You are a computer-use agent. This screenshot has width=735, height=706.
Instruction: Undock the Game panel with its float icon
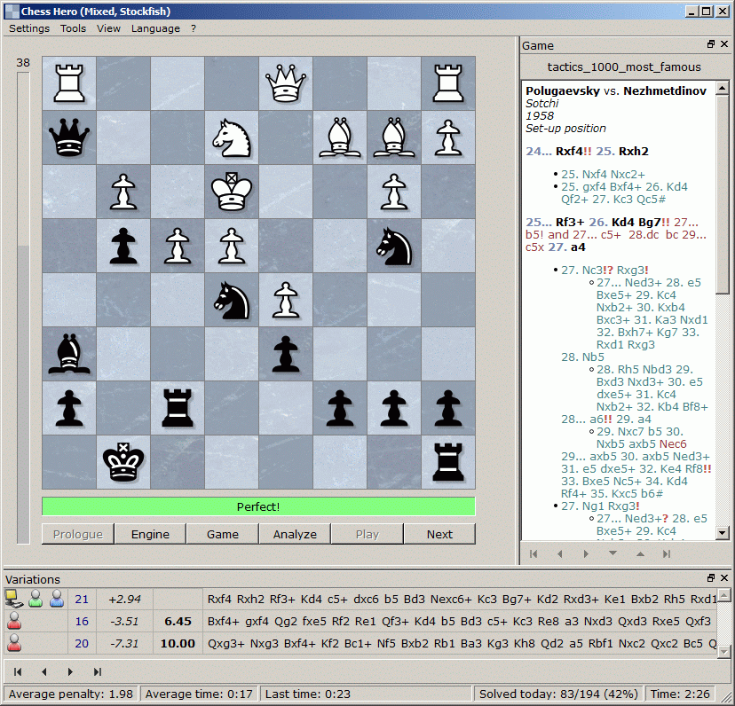[x=709, y=43]
